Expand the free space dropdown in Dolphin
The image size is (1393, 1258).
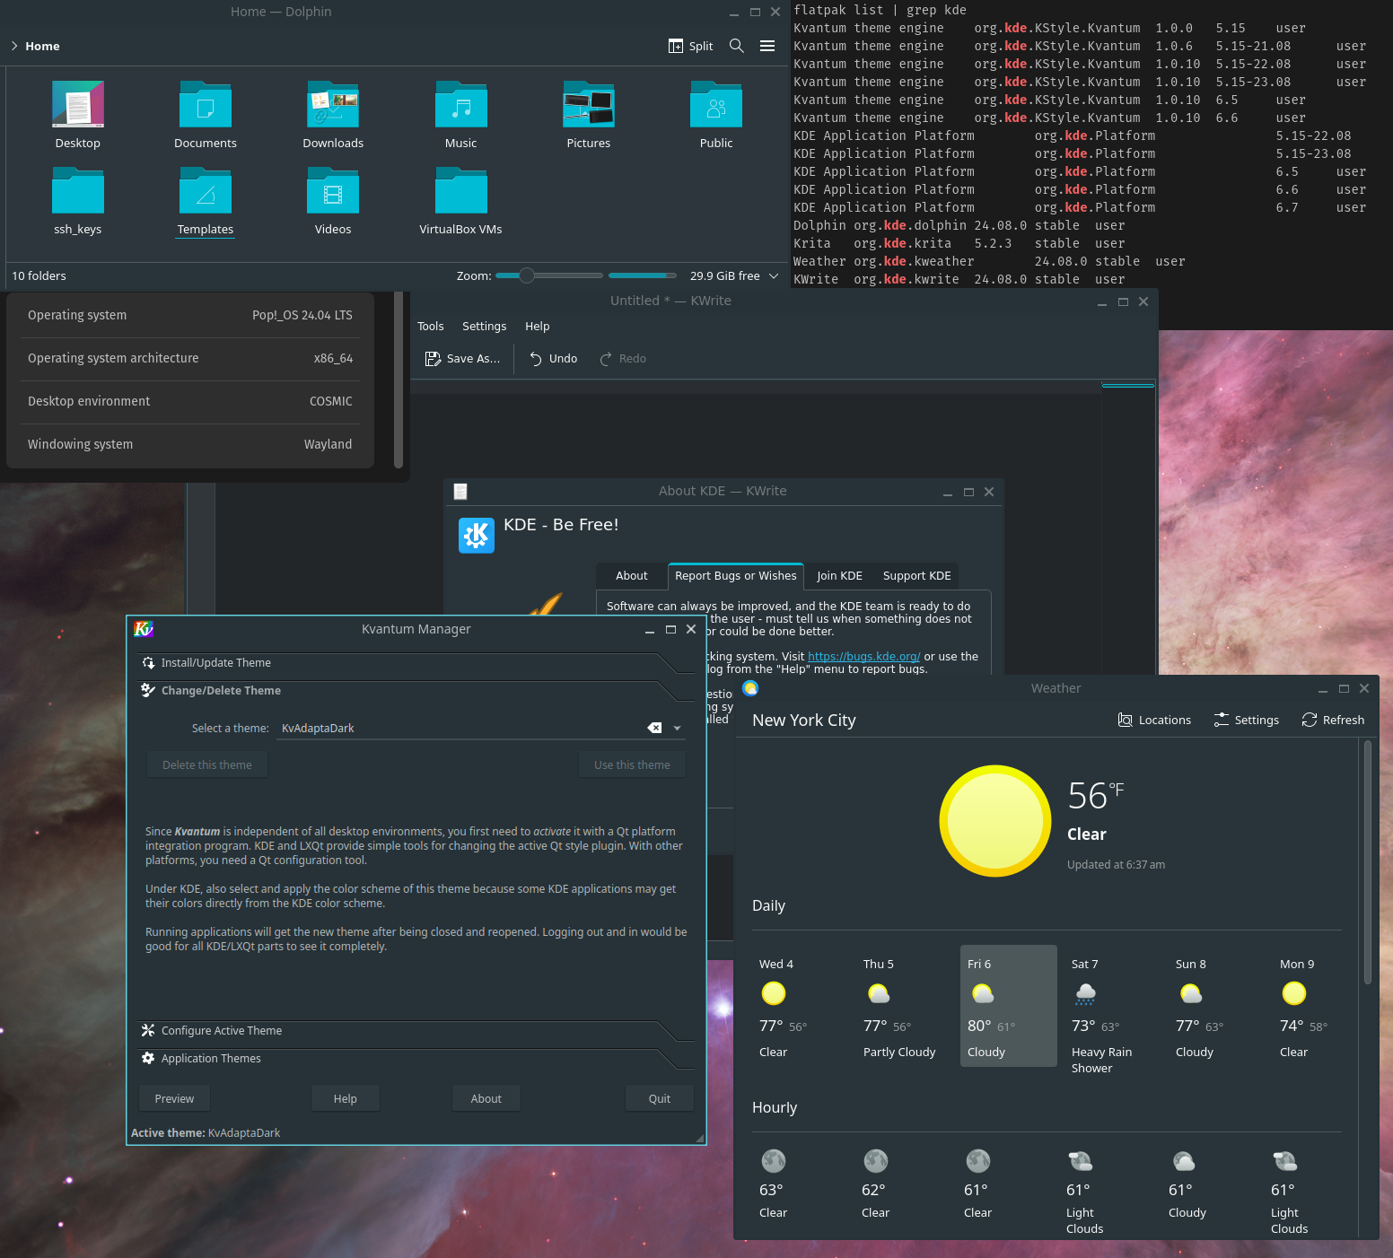tap(774, 276)
